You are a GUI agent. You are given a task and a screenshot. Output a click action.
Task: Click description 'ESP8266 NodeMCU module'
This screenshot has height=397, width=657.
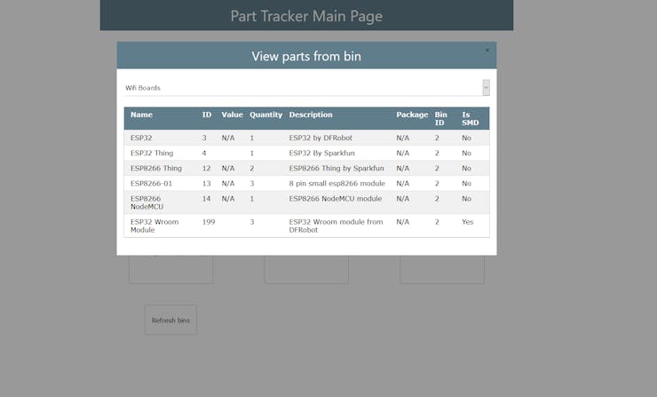coord(336,198)
